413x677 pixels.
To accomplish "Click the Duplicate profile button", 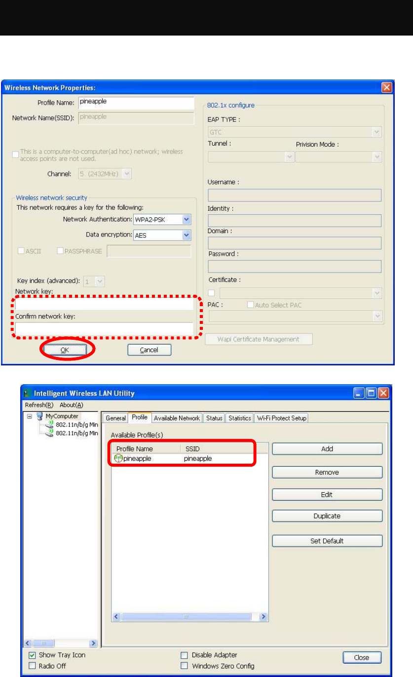I will click(x=327, y=516).
